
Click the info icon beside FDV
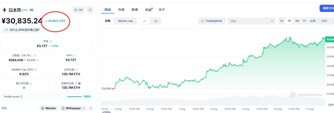coord(74,55)
